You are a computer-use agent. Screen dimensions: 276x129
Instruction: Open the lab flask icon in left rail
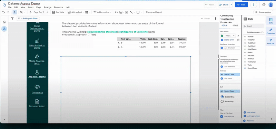pos(4,29)
